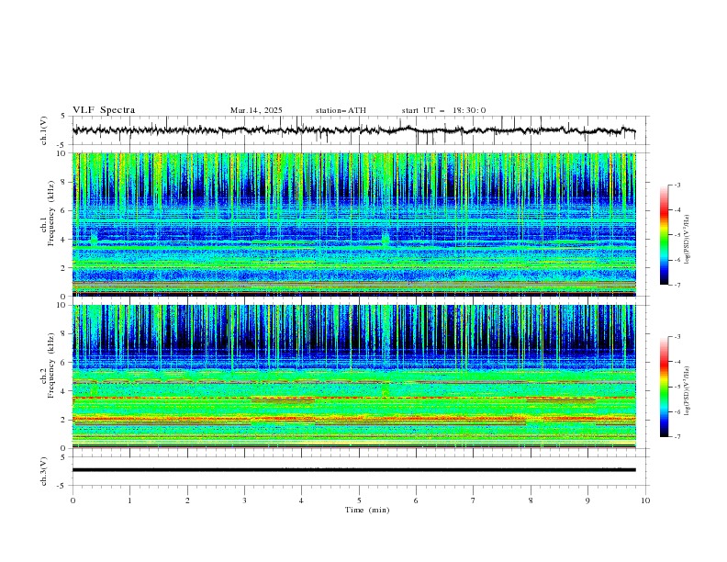Click the ch.1 waveform trace panel
Image resolution: width=727 pixels, height=562 pixels.
coord(360,130)
